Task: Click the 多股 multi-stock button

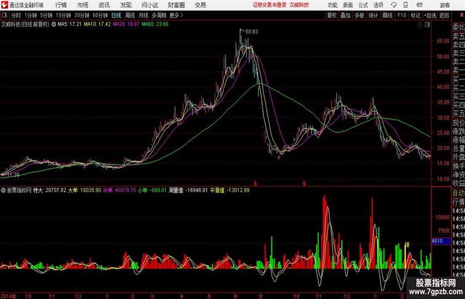Action: (x=359, y=15)
